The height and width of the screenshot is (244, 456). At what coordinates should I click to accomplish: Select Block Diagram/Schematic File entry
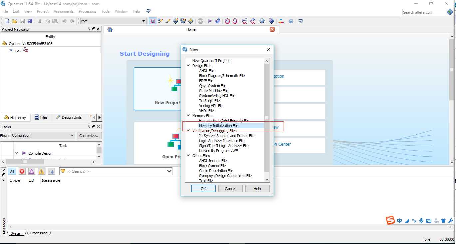pyautogui.click(x=222, y=76)
